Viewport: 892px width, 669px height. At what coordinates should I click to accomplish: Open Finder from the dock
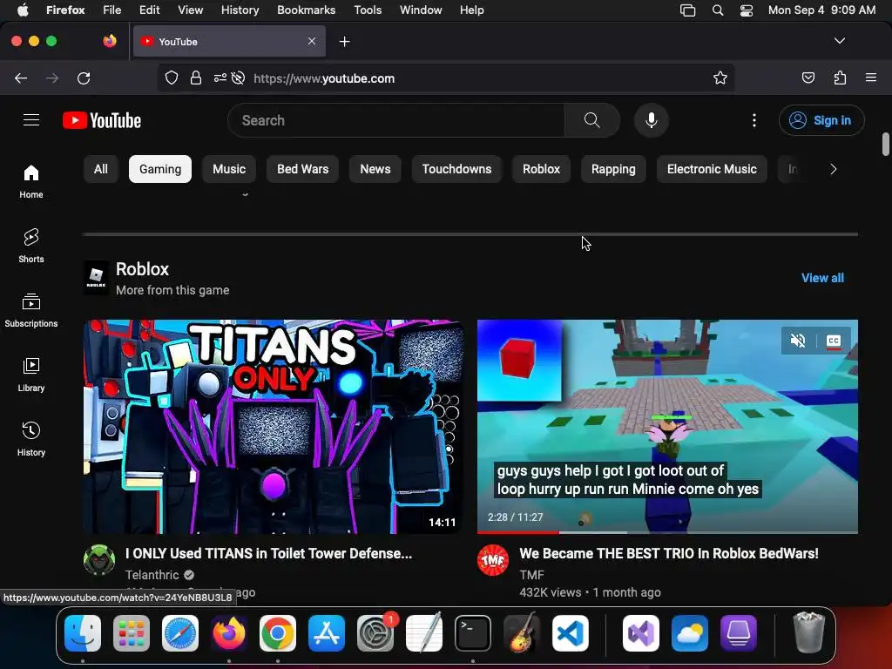point(83,633)
